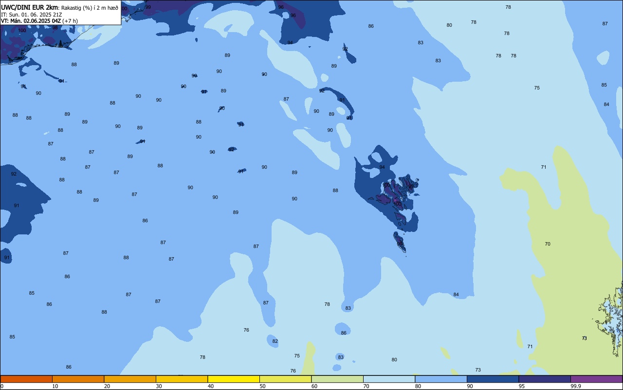623x390 pixels.
Task: Click the dark blue 90–95 legend swatch
Action: [493, 379]
